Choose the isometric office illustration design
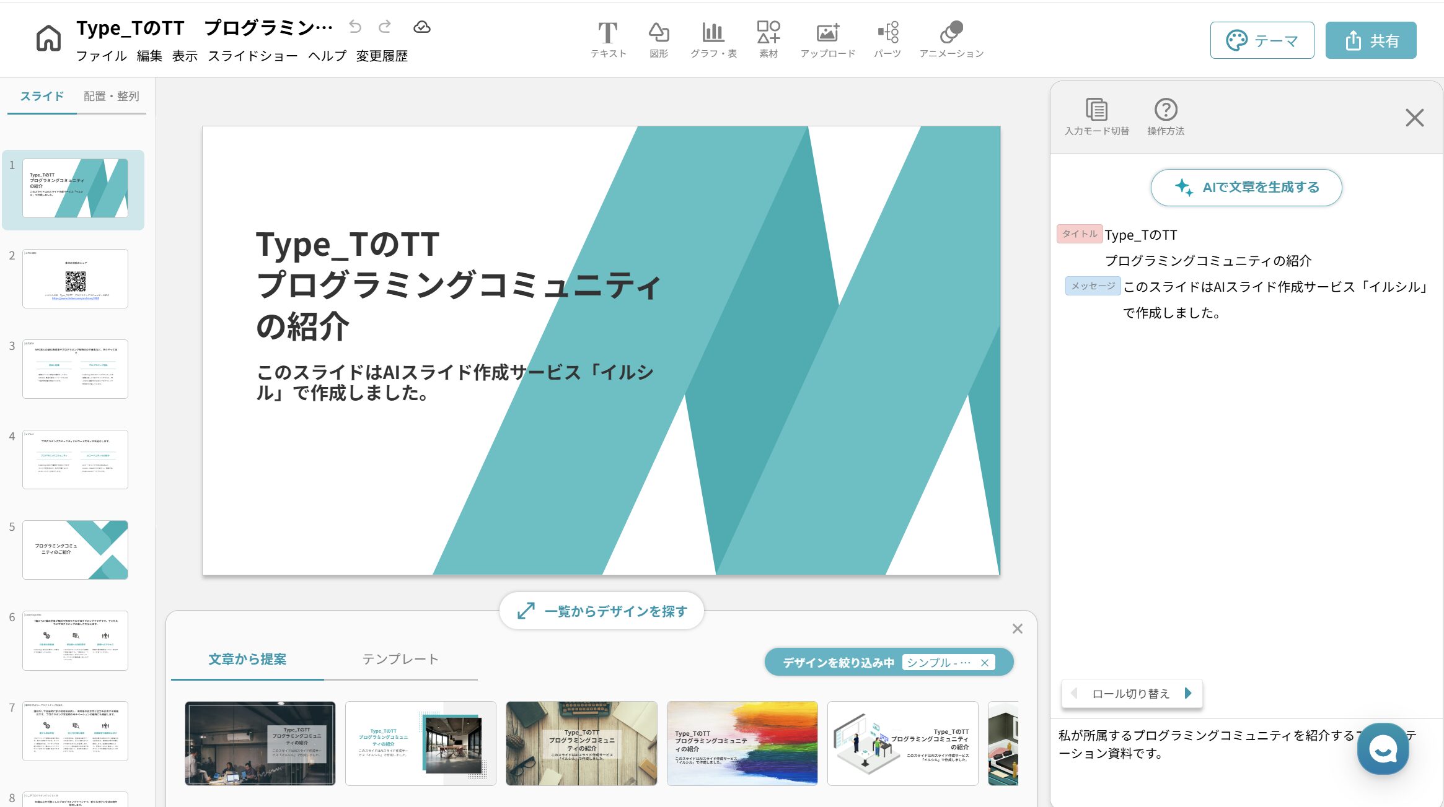Viewport: 1444px width, 807px height. (x=903, y=743)
